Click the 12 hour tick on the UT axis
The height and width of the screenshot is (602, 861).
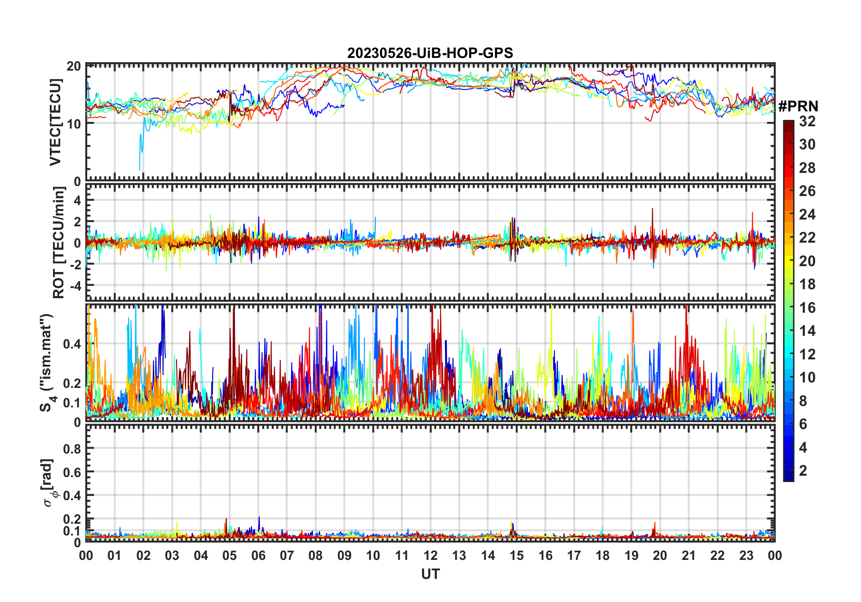(x=430, y=556)
